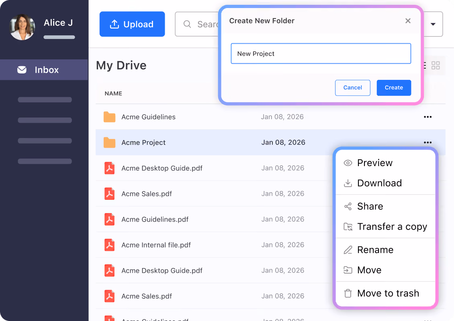Click the folder-arrow icon beside Move
This screenshot has height=321, width=454.
tap(348, 270)
